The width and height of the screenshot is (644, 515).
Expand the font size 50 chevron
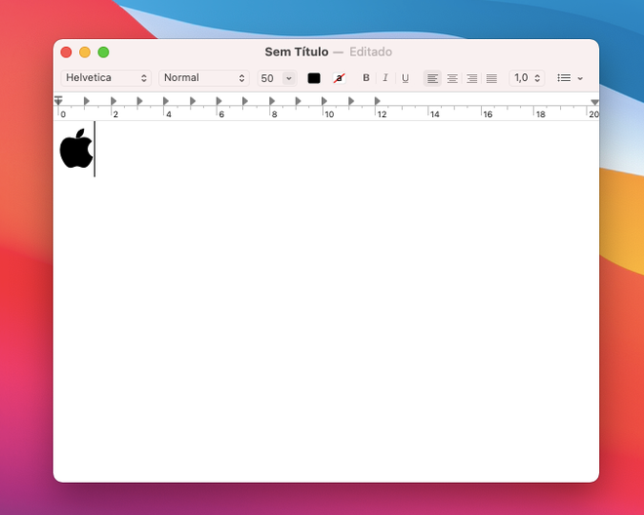[289, 78]
